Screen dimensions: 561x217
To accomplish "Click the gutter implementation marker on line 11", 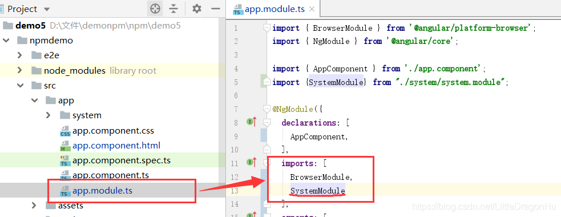I will [252, 163].
